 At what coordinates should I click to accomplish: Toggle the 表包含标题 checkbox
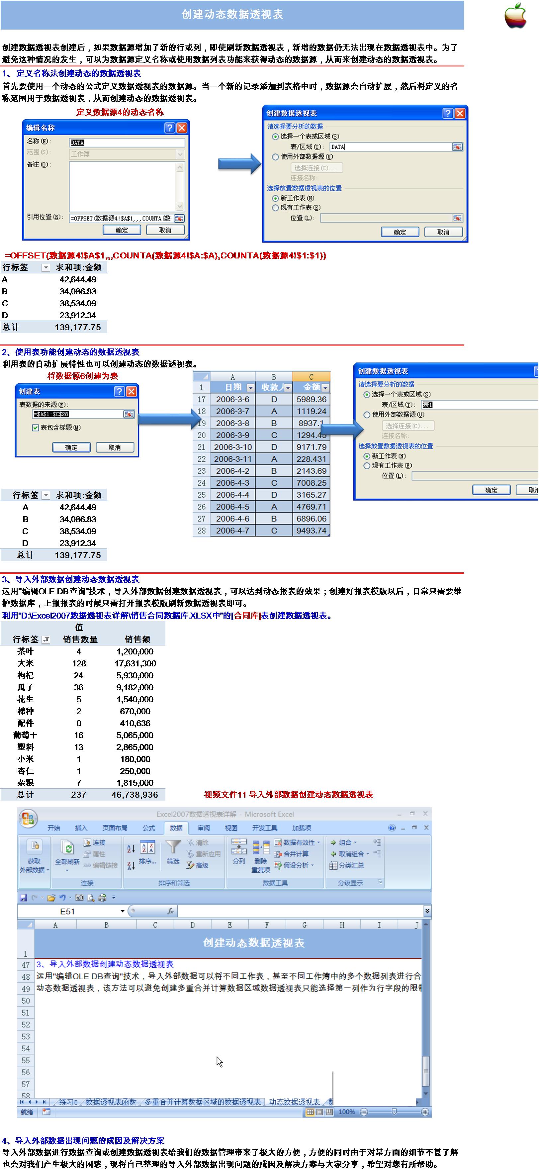pyautogui.click(x=36, y=428)
